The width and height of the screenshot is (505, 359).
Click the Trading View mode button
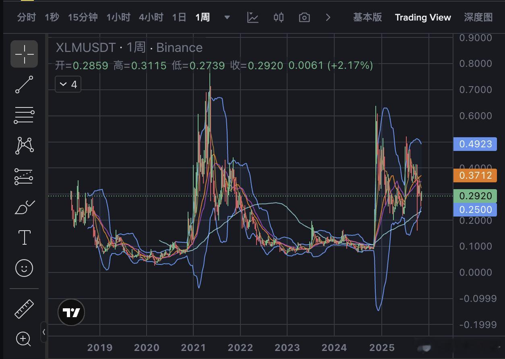point(423,17)
